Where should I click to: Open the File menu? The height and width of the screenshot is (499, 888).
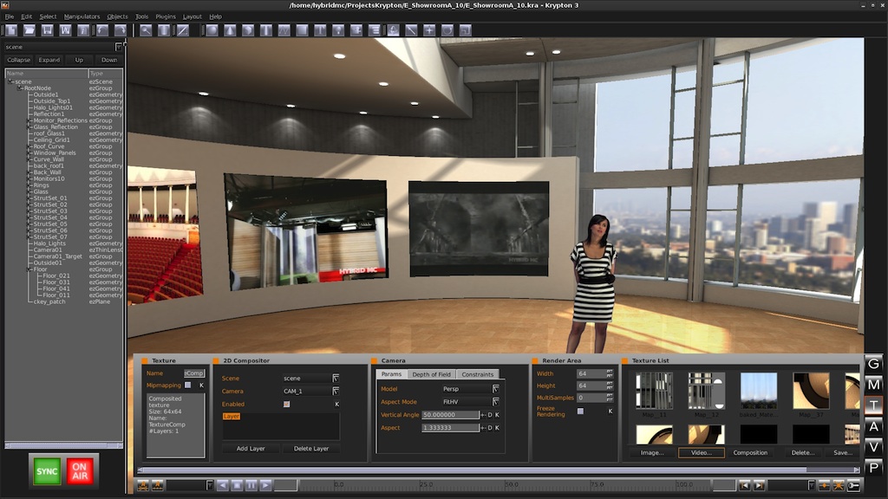(x=10, y=16)
